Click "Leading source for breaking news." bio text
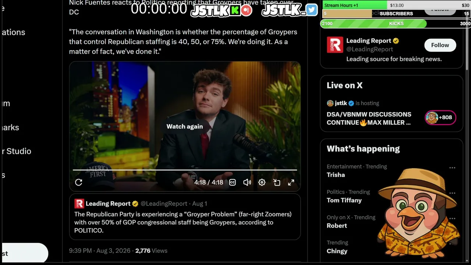 click(394, 59)
